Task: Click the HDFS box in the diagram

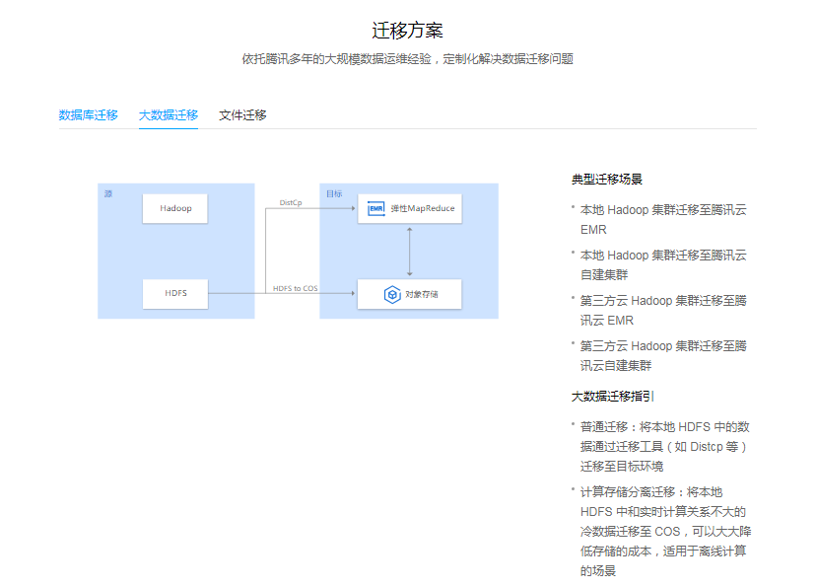Action: (175, 294)
